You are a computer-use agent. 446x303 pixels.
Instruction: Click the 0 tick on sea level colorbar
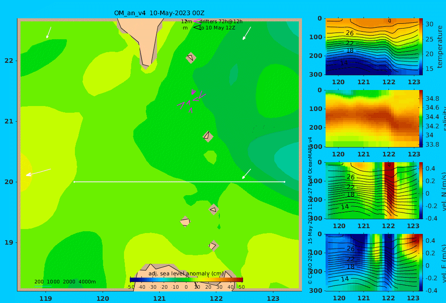186,287
